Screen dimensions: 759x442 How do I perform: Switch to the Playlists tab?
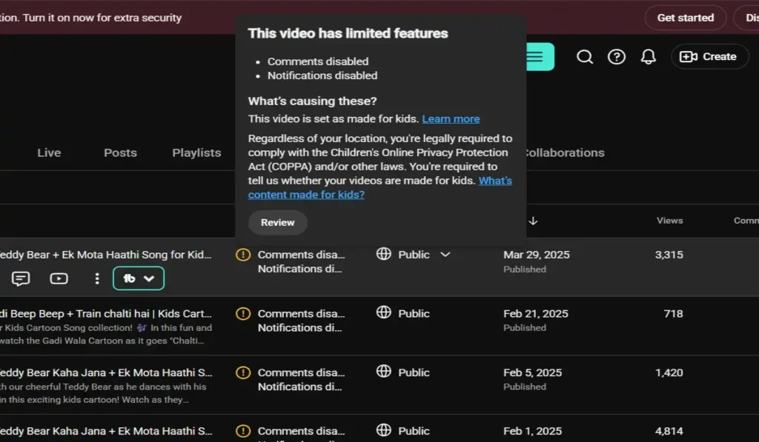pos(196,153)
